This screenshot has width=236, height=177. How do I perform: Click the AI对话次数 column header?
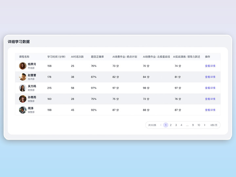(x=77, y=57)
